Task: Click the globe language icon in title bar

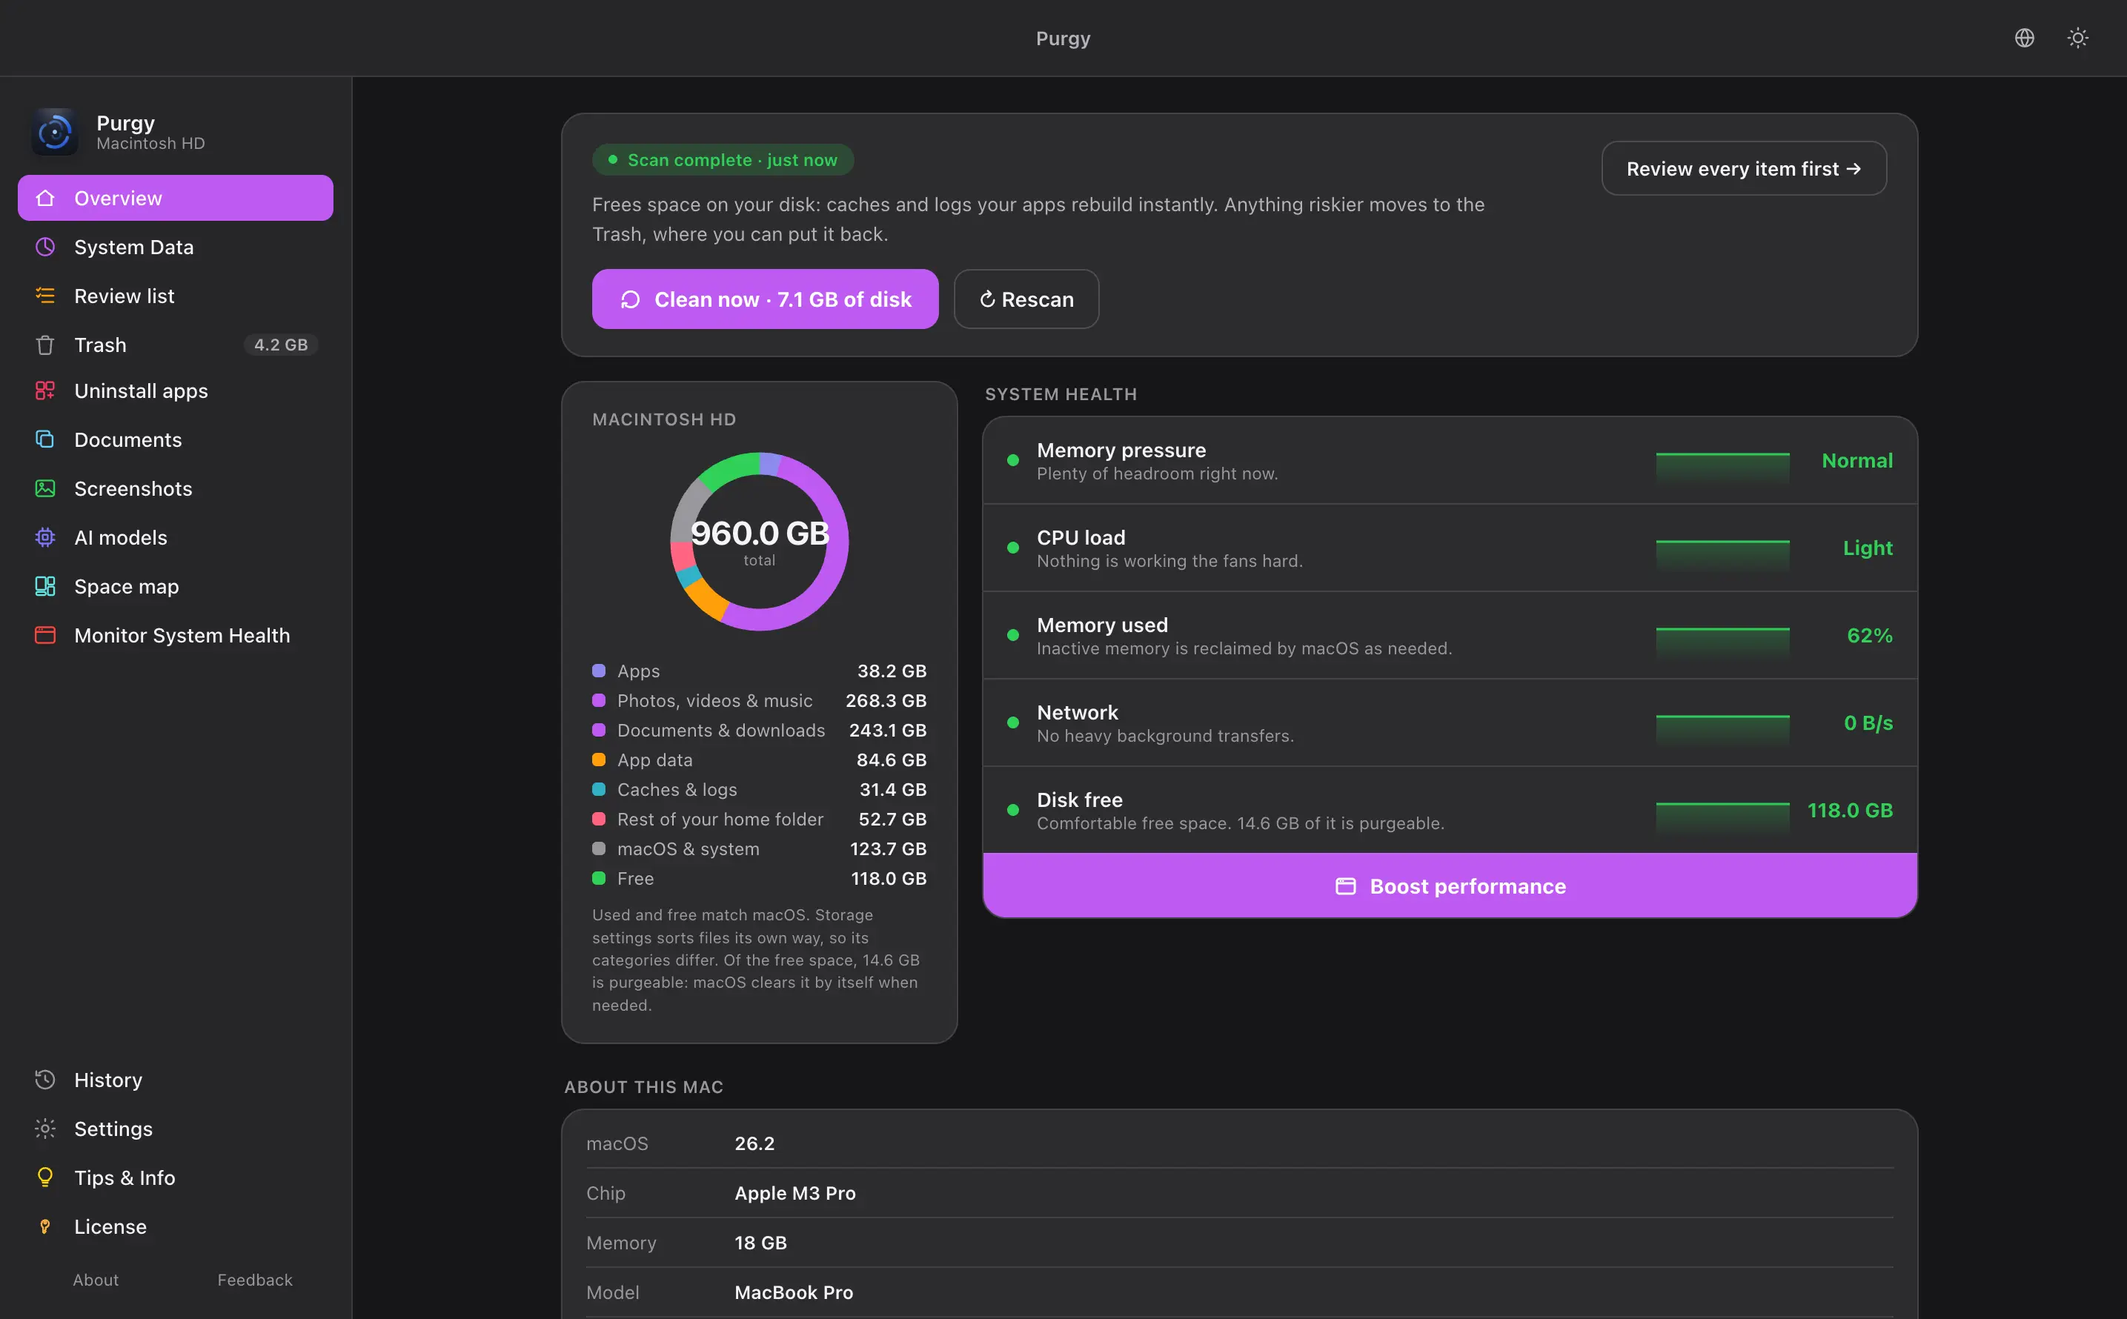Action: (2024, 38)
